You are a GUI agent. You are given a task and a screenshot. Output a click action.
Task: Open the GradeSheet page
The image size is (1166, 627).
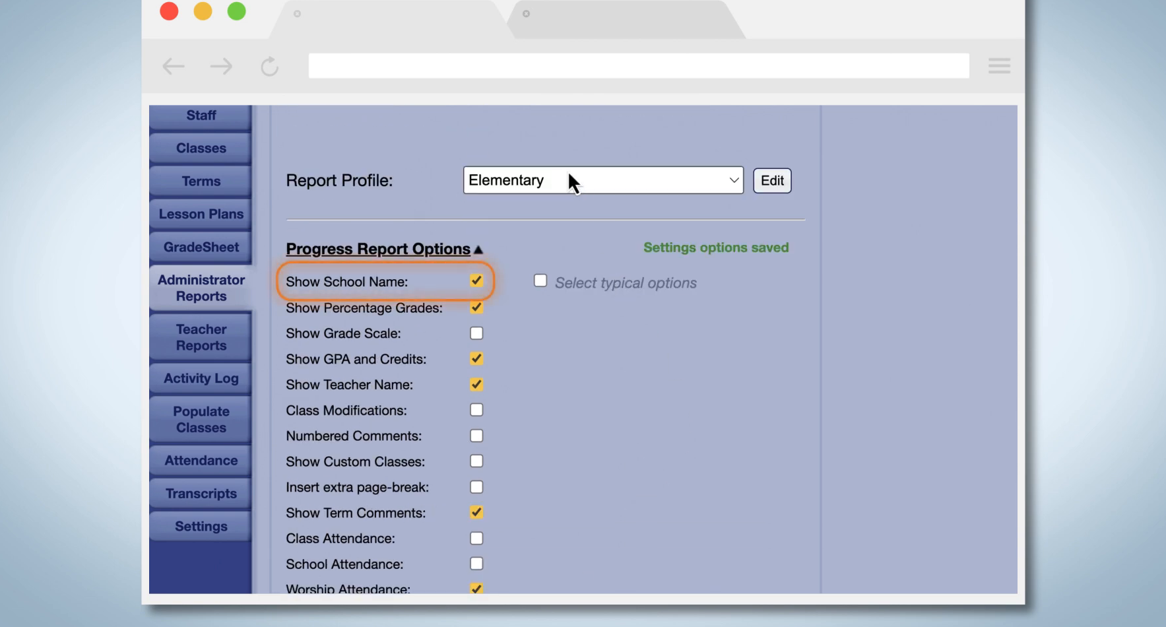pos(201,247)
